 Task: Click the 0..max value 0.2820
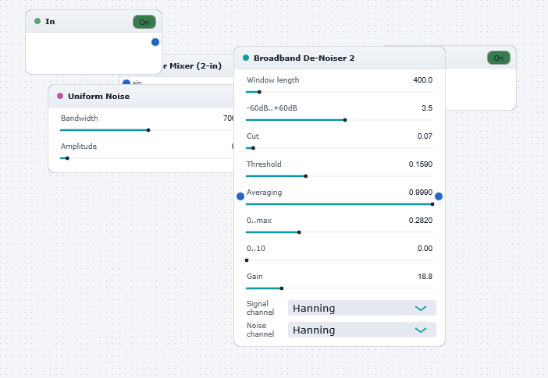(x=421, y=221)
